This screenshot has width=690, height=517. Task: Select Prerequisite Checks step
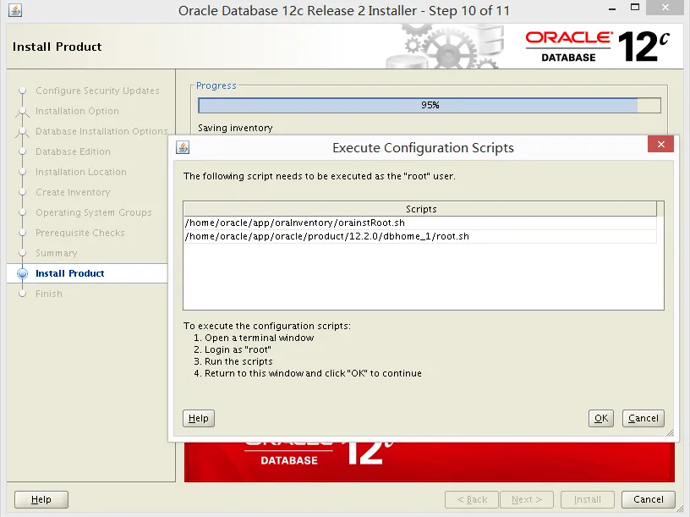[x=80, y=233]
